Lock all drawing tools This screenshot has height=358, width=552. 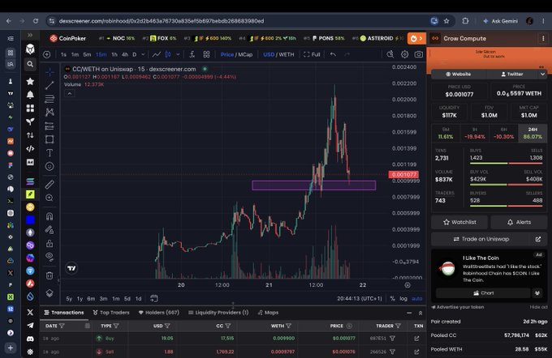50,243
